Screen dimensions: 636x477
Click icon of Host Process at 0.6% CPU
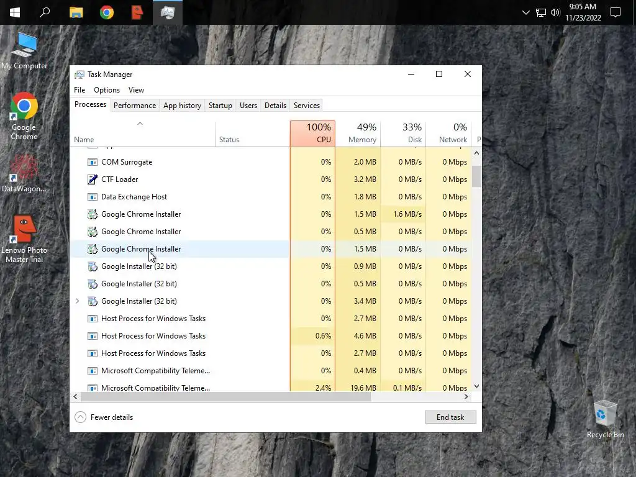tap(93, 336)
